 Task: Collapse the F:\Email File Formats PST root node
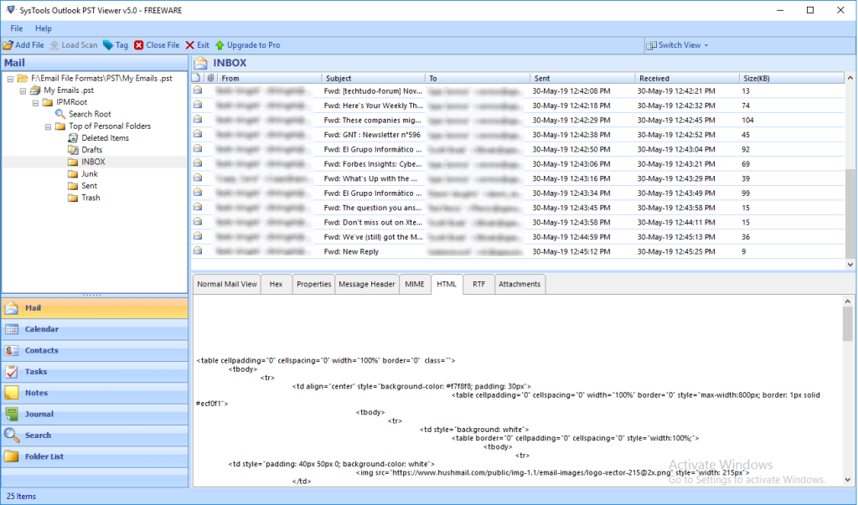[10, 79]
